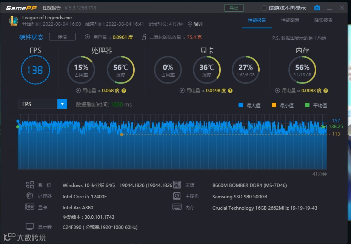Image resolution: width=351 pixels, height=244 pixels.
Task: Click the 硬件状态 heading link
Action: [31, 37]
